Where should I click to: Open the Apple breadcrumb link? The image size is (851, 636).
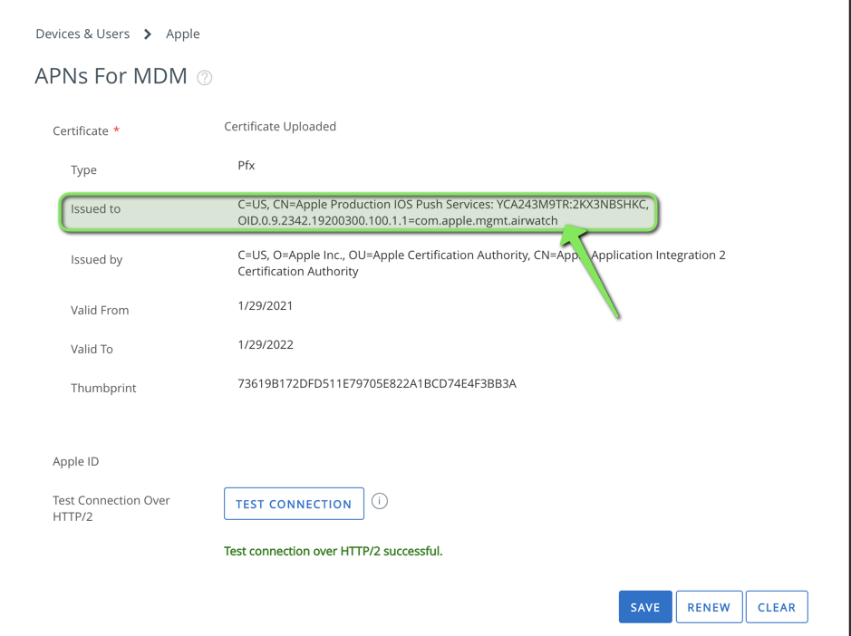click(182, 34)
